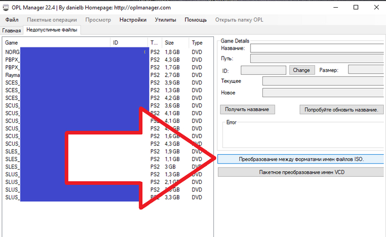Click into the Новое text field
This screenshot has width=386, height=237.
pyautogui.click(x=323, y=92)
